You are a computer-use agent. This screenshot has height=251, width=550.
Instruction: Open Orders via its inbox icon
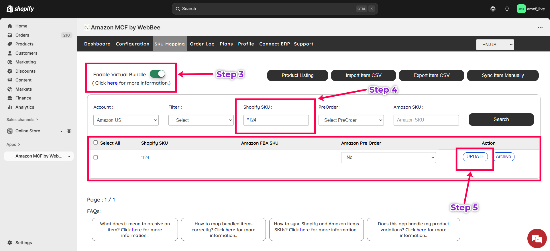[x=10, y=35]
